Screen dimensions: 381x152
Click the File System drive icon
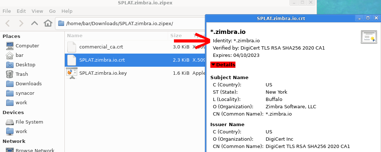point(10,122)
